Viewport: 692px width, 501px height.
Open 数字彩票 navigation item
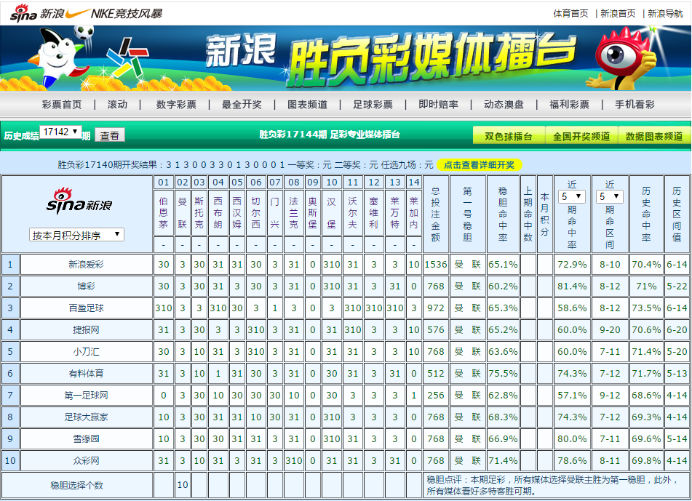point(176,105)
